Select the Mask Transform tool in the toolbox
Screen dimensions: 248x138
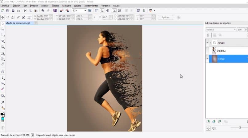coord(3,30)
